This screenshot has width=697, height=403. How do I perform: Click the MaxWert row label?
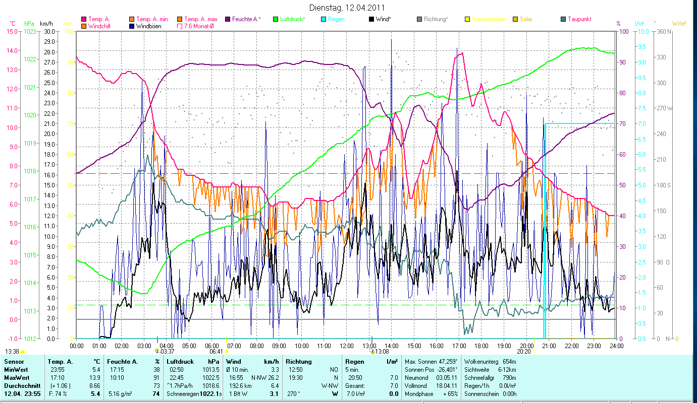17,378
